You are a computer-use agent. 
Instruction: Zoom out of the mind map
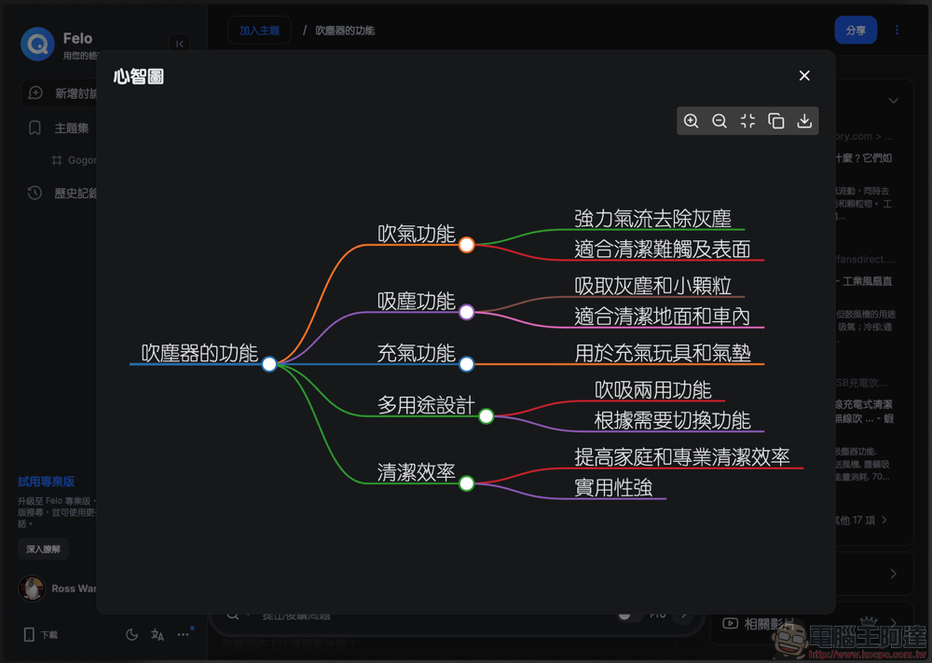click(720, 121)
